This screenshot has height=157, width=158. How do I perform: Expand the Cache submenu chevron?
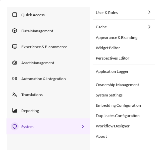click(149, 27)
